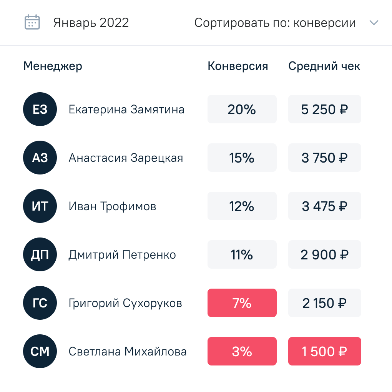
Task: Sort by the Средний чек column header
Action: (x=324, y=66)
